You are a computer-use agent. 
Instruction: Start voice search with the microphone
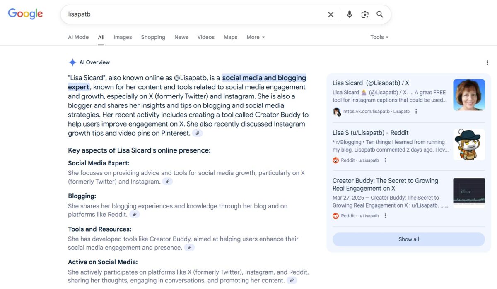click(350, 14)
